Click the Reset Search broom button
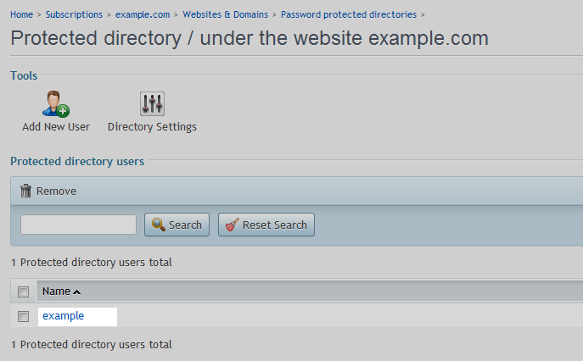 (x=266, y=225)
